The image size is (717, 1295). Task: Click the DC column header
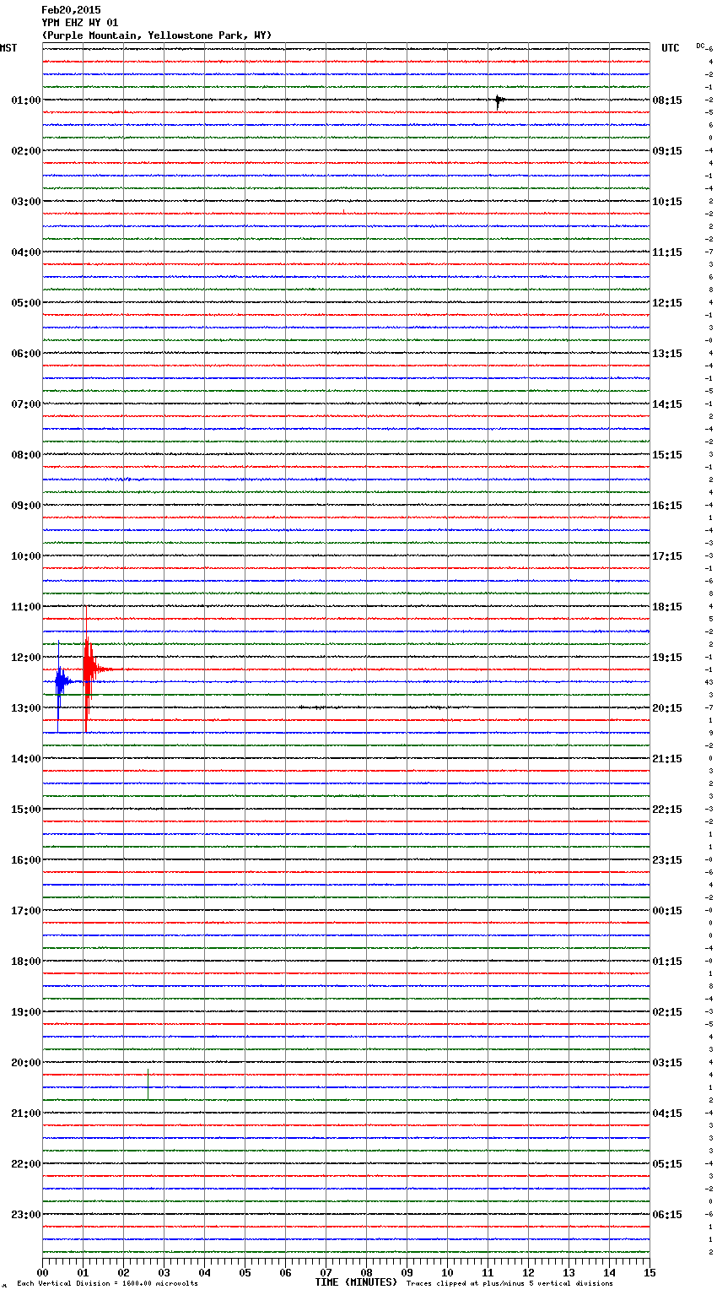(x=700, y=46)
